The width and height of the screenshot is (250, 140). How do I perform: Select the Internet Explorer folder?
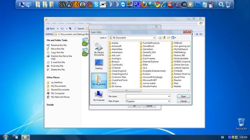(x=149, y=61)
